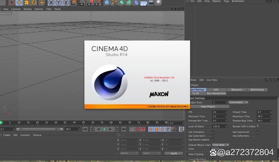Select the Live Selection arrow tool
The width and height of the screenshot is (279, 162).
[12, 3]
